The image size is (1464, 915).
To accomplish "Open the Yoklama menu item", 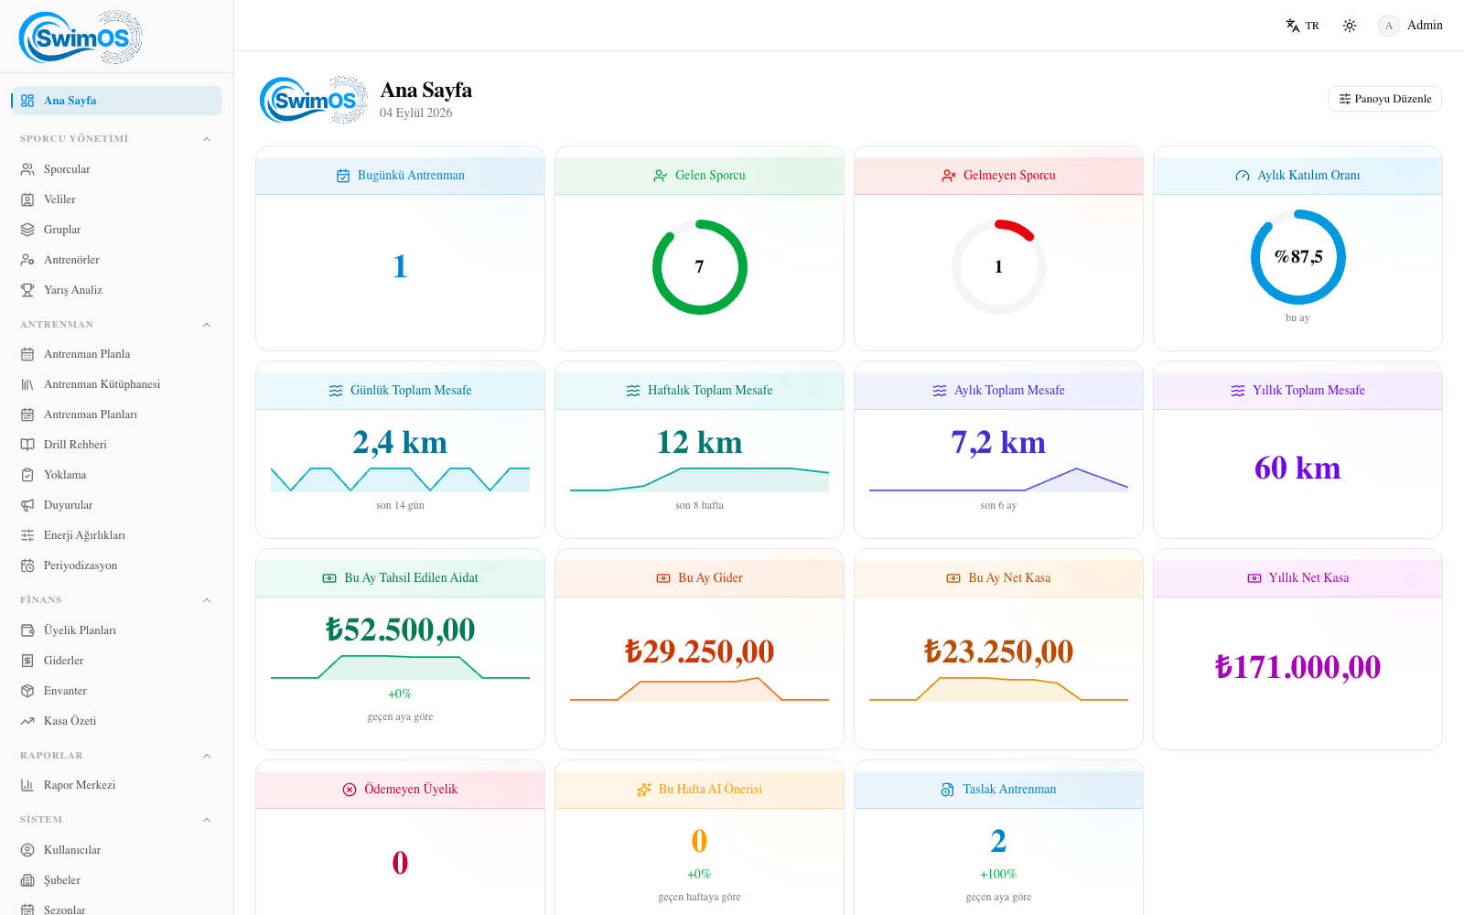I will 116,475.
